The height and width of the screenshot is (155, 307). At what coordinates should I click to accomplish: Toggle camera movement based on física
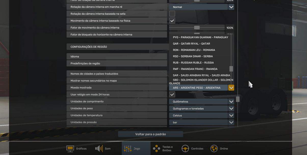coord(172,21)
